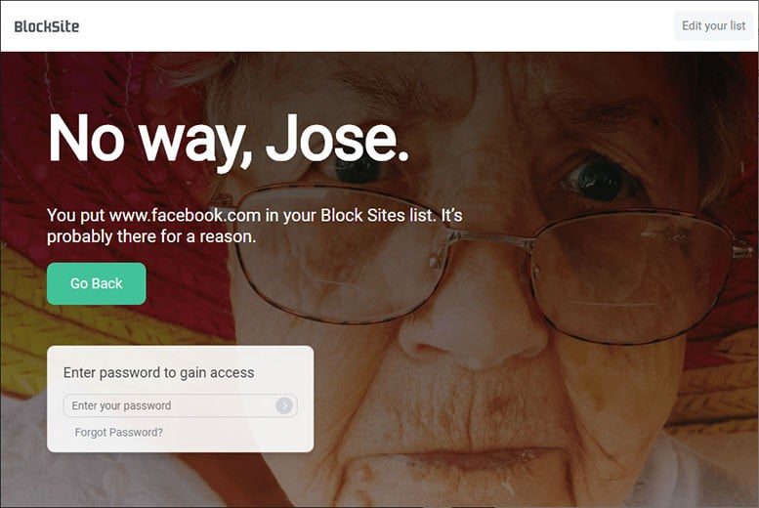The width and height of the screenshot is (759, 508).
Task: Click the green Go Back button
Action: 97,283
